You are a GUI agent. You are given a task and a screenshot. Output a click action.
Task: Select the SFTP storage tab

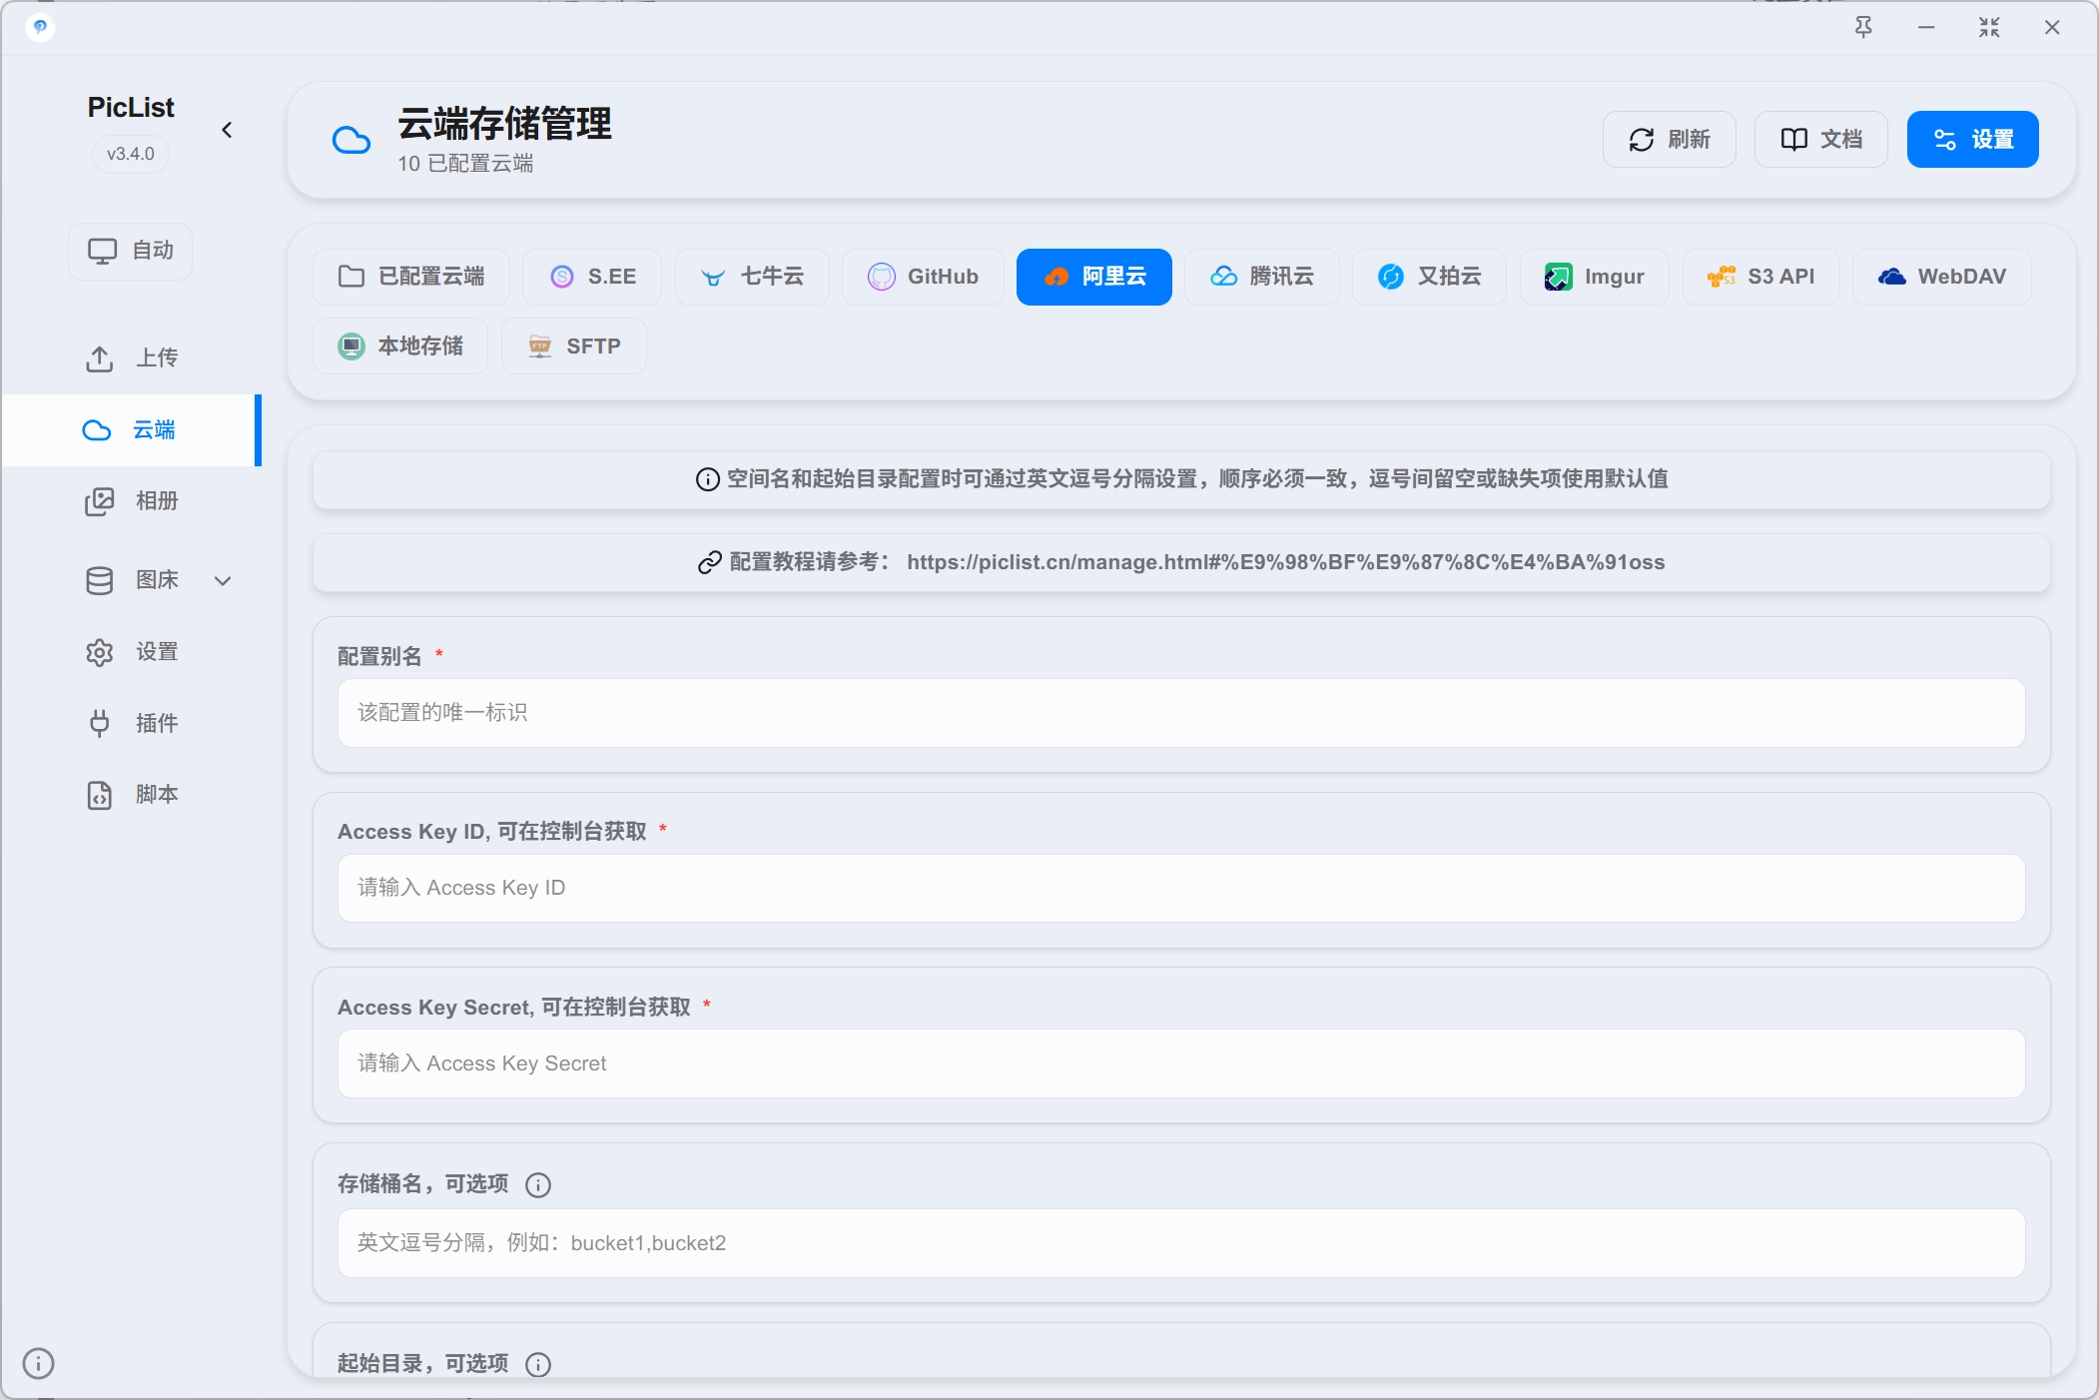coord(574,347)
